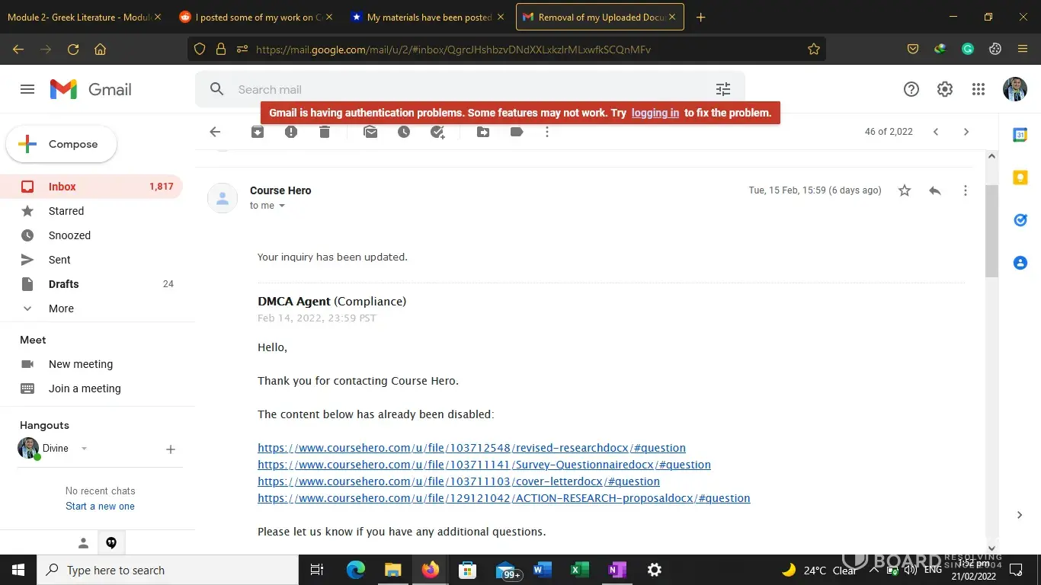Screen dimensions: 1041x585
Task: Toggle the main menu hamburger icon
Action: (x=27, y=89)
